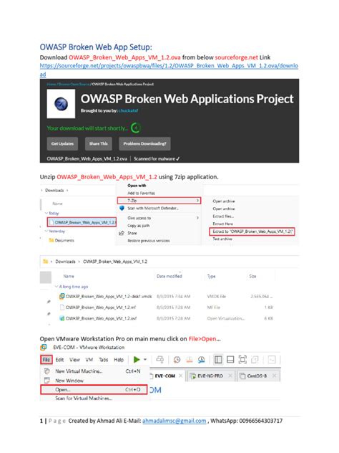
Task: Choose Open... Ctrl+O from File menu
Action: (x=94, y=389)
